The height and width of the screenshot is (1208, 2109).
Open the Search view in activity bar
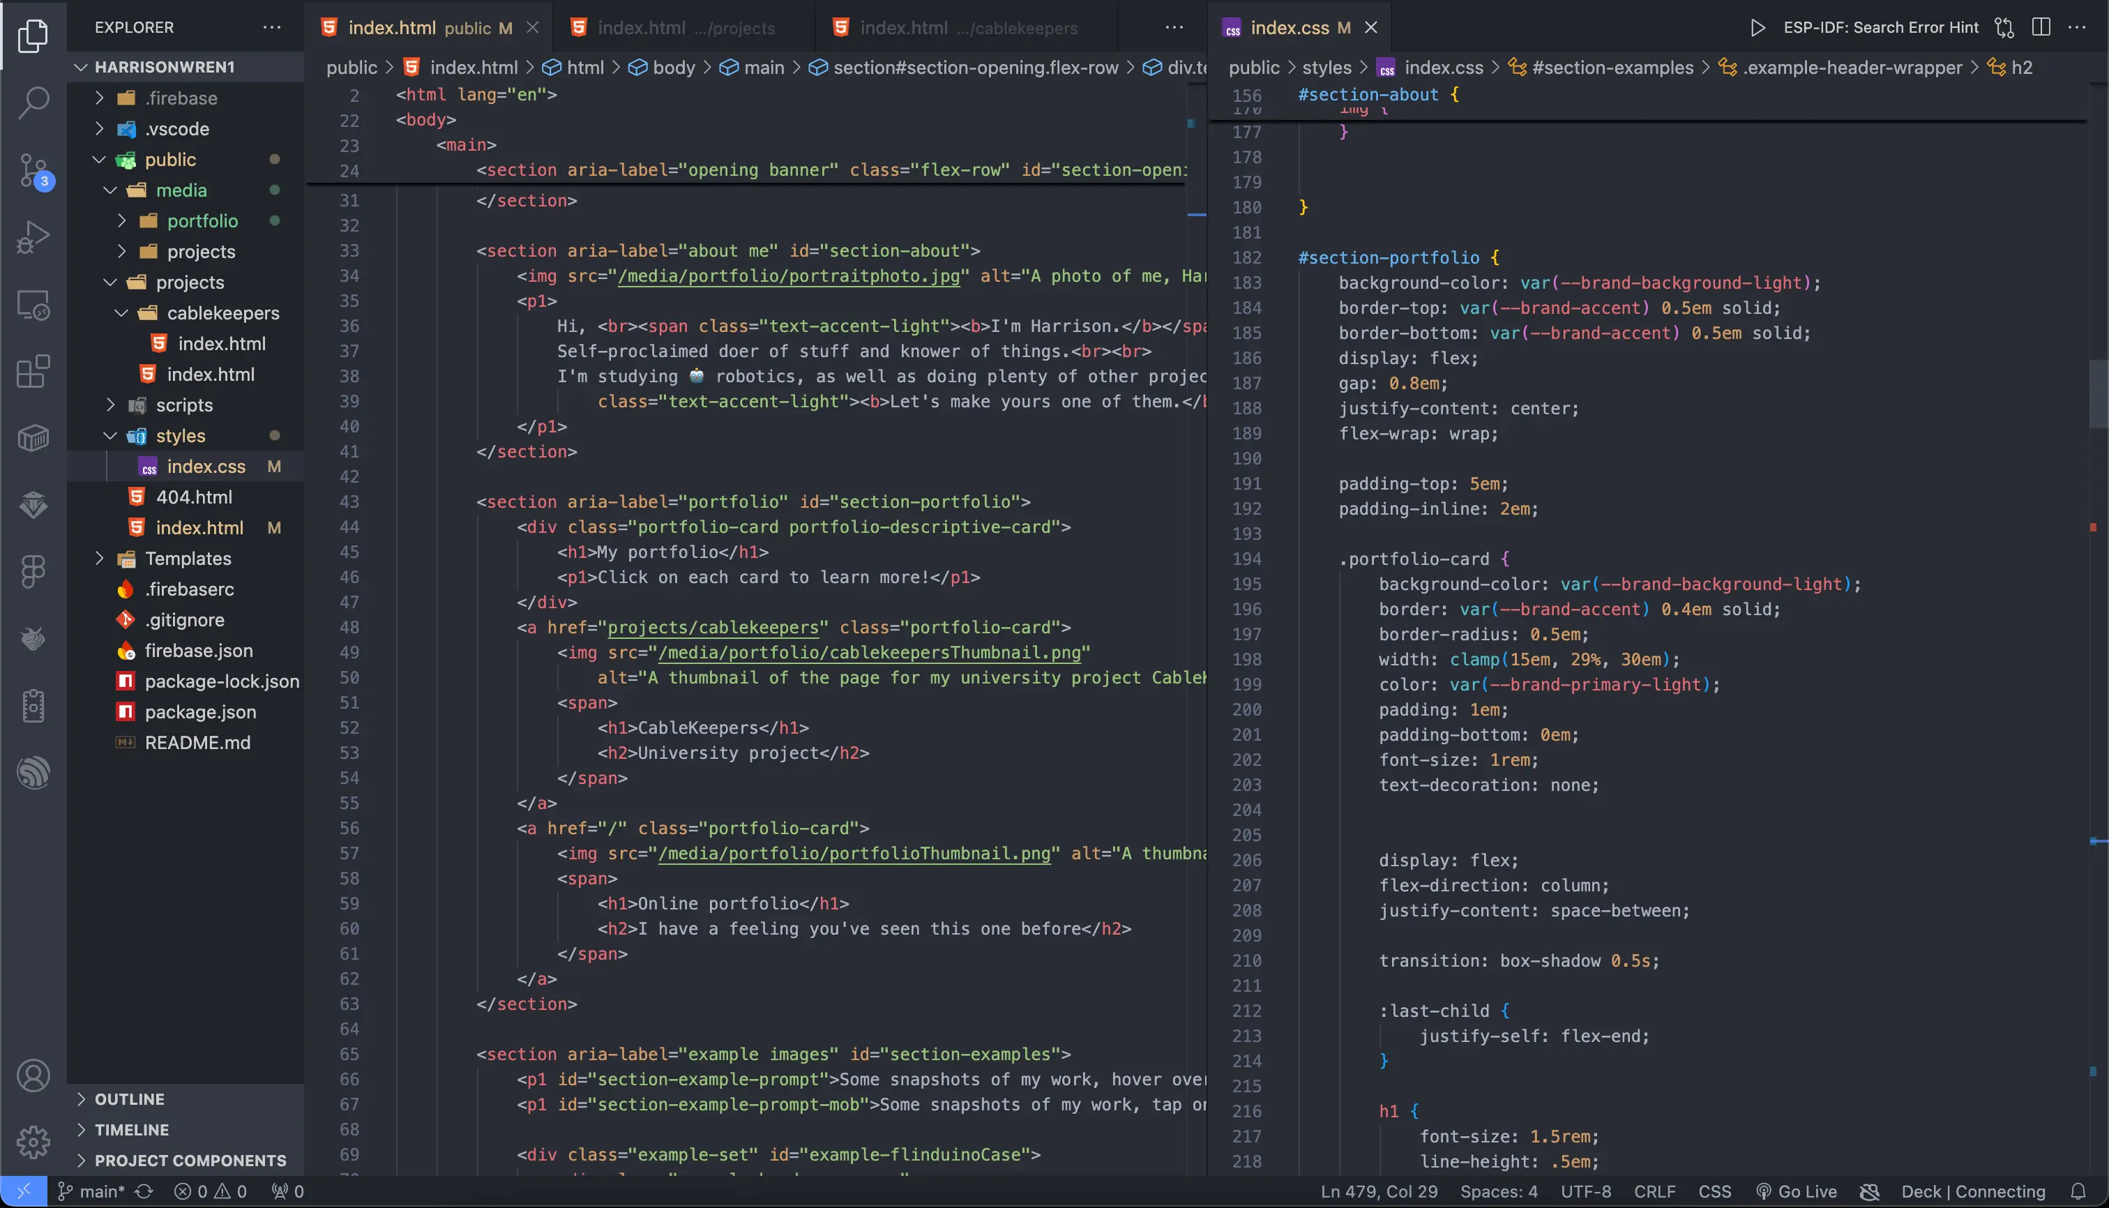[33, 103]
